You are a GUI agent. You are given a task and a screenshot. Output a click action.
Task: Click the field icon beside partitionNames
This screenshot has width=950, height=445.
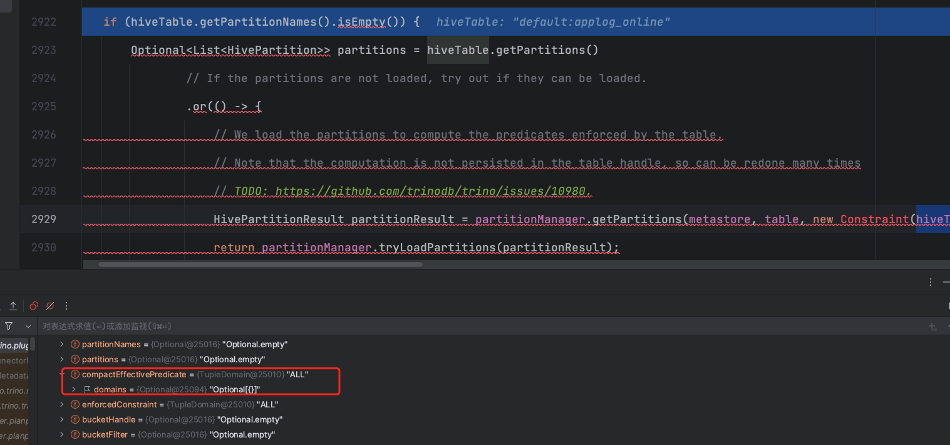pyautogui.click(x=75, y=344)
